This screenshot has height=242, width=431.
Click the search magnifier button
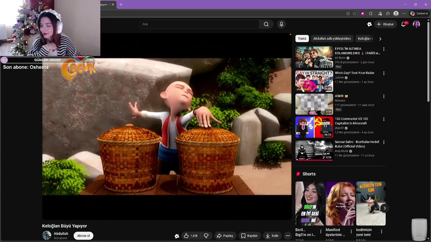coord(266,24)
